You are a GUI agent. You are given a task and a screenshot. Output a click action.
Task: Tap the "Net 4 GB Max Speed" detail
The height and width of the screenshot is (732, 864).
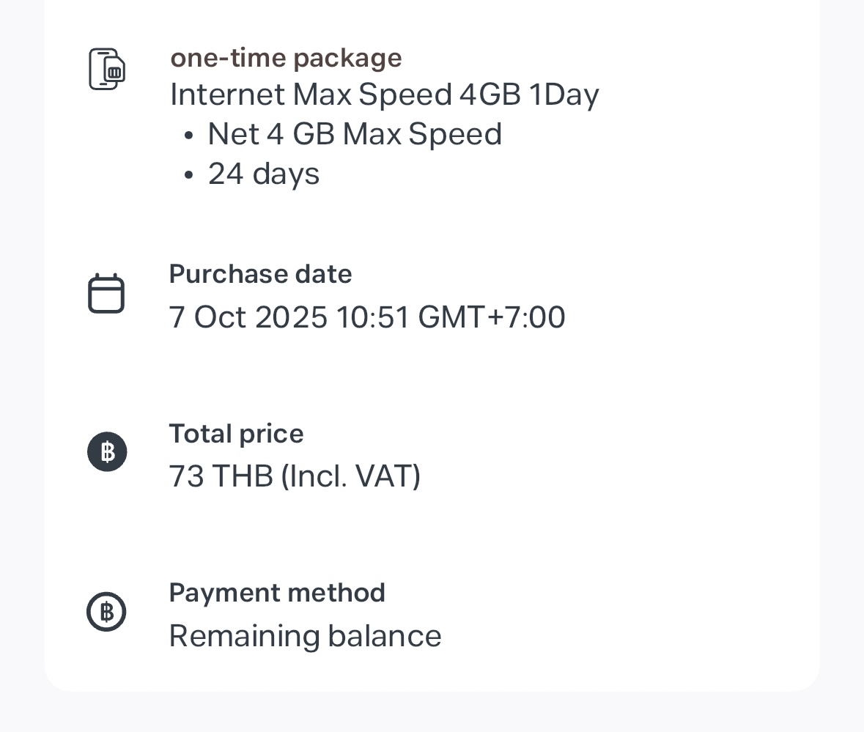click(355, 134)
